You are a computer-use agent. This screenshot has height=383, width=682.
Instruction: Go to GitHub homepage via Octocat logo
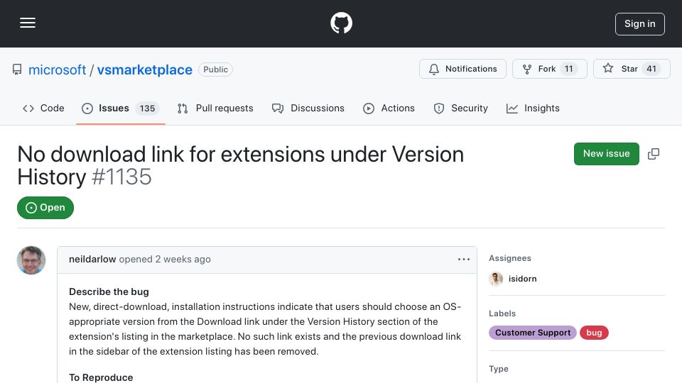click(x=341, y=23)
